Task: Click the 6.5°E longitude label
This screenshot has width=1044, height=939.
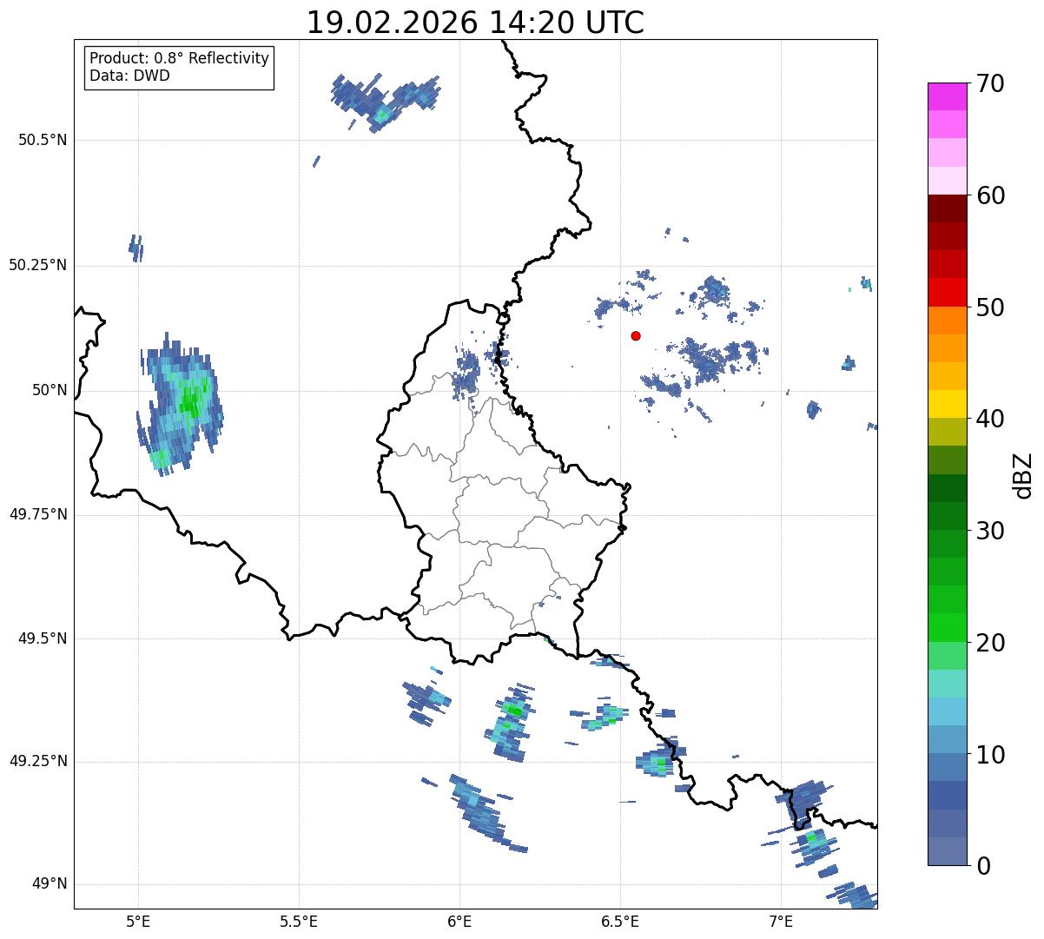Action: 620,921
